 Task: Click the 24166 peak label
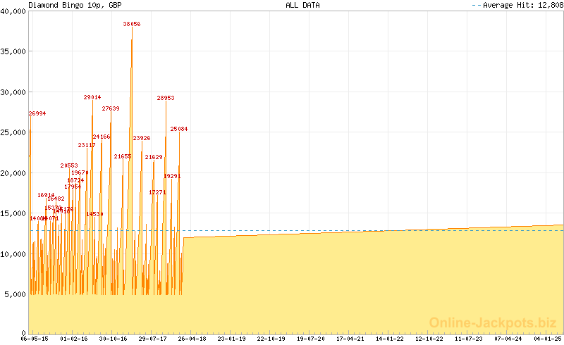click(102, 137)
